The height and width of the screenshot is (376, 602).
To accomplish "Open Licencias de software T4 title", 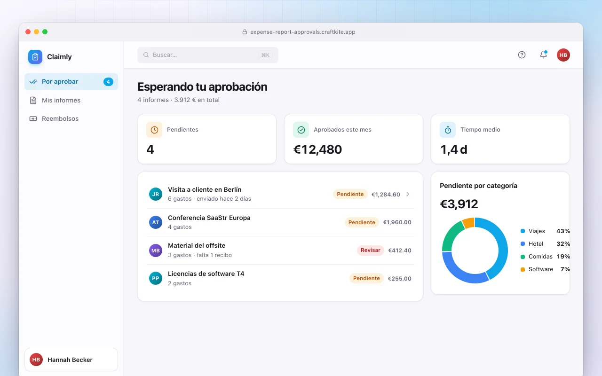I will click(x=206, y=274).
